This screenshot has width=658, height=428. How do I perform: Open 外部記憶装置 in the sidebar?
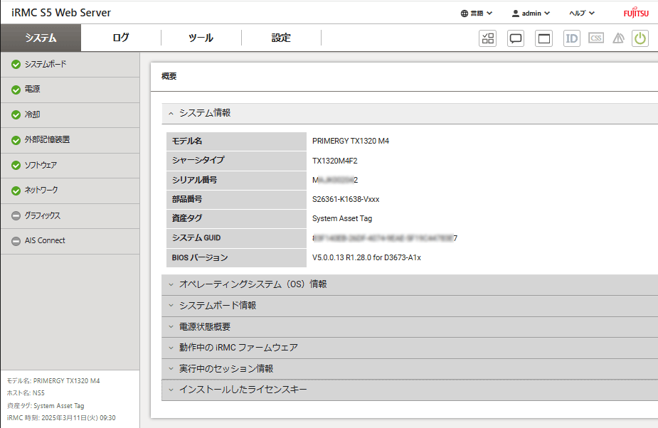70,140
